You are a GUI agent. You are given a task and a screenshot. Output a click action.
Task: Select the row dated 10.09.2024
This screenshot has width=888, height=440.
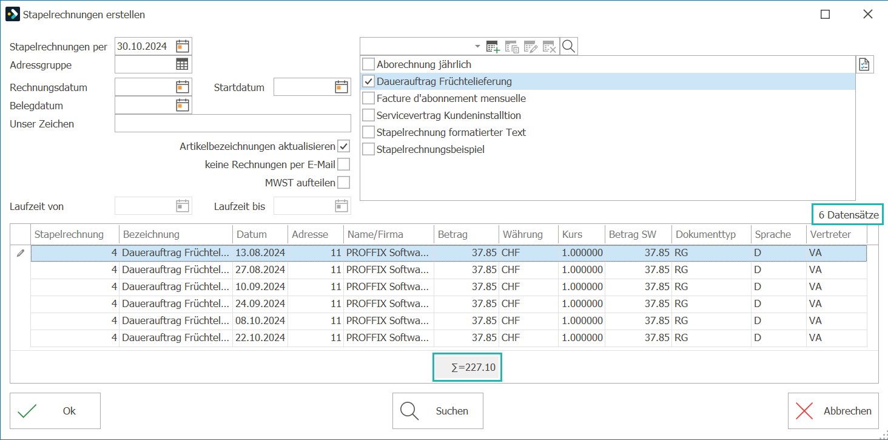coord(449,286)
